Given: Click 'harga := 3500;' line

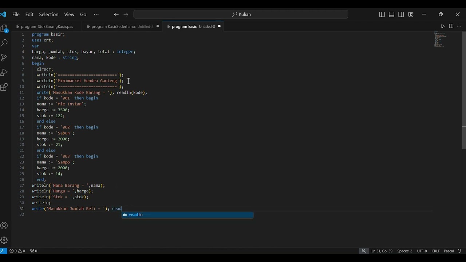Looking at the screenshot, I should (x=53, y=110).
